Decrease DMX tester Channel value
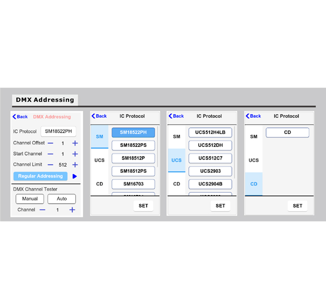Image resolution: width=326 pixels, height=304 pixels. point(43,210)
